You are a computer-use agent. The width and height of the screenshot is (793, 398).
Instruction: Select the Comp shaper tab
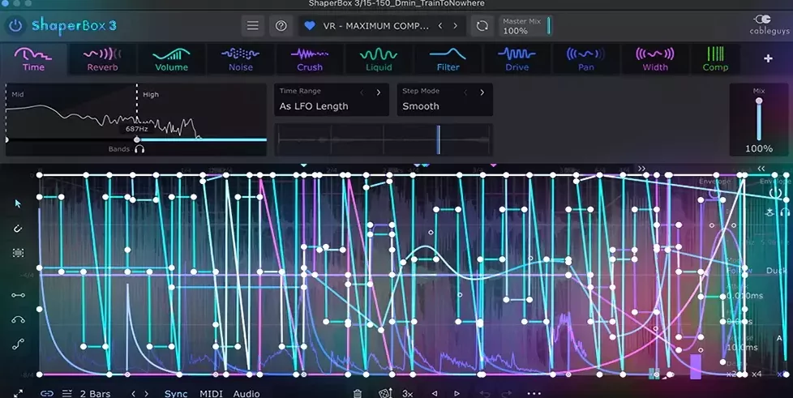tap(715, 59)
